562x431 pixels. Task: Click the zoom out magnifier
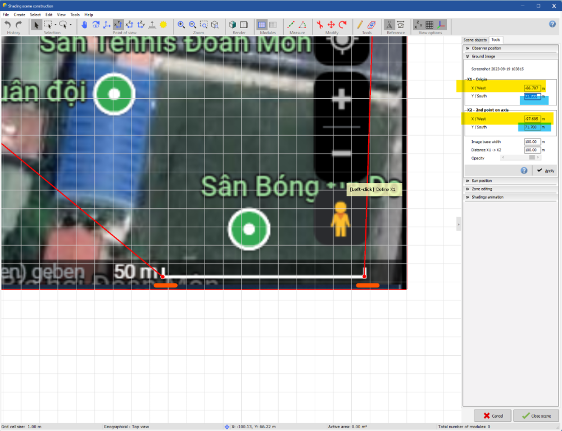tap(192, 25)
